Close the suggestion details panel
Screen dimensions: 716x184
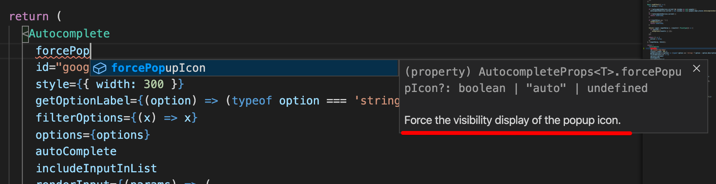coord(696,69)
